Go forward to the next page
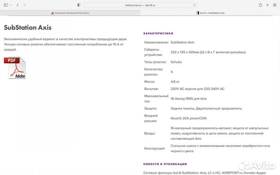Screen dimensions: 280x175 pyautogui.click(x=24, y=5)
